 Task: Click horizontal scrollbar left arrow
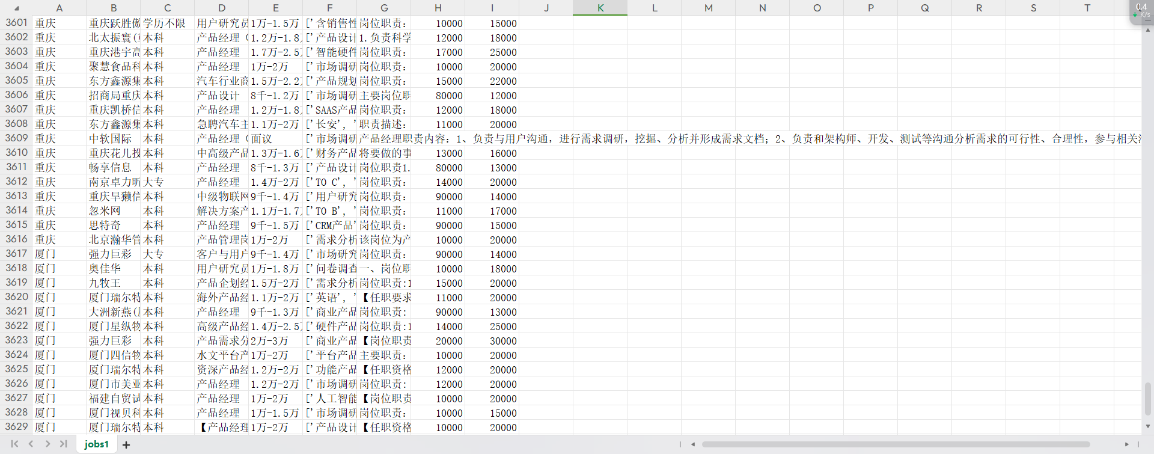[x=693, y=444]
